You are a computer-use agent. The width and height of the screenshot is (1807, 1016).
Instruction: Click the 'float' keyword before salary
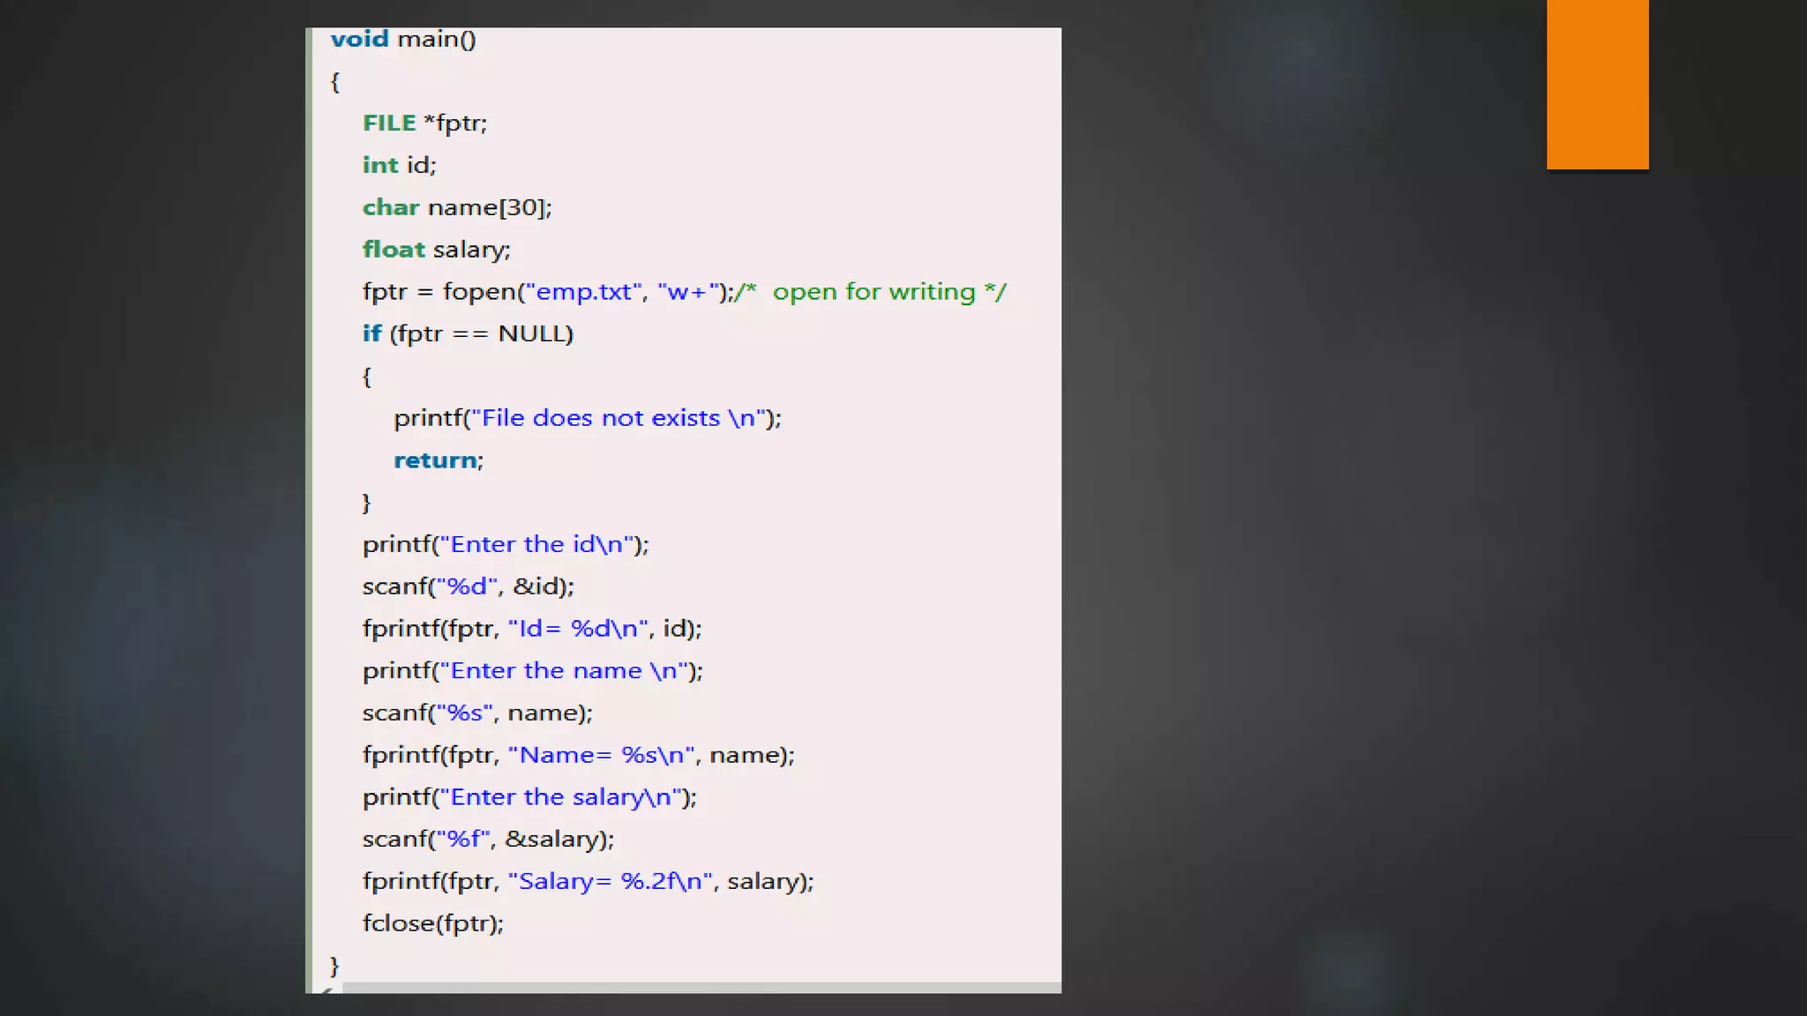tap(394, 250)
